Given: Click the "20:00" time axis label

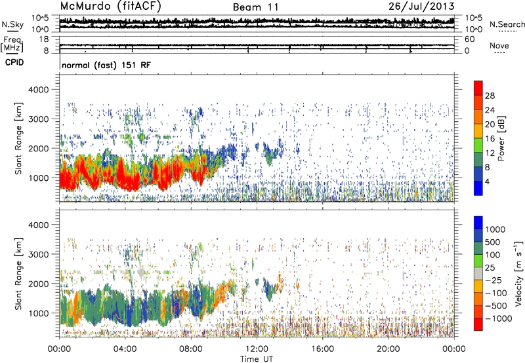Looking at the screenshot, I should click(x=388, y=349).
